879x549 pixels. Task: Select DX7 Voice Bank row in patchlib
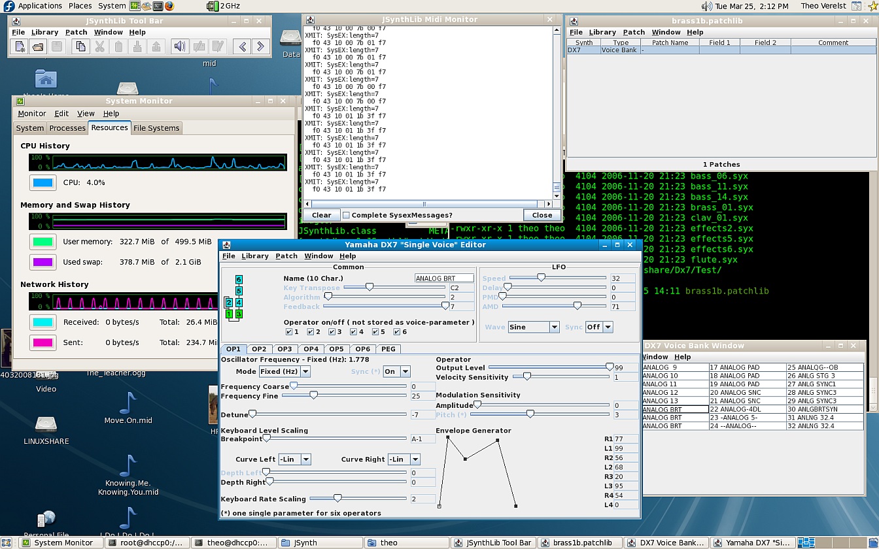tap(721, 50)
